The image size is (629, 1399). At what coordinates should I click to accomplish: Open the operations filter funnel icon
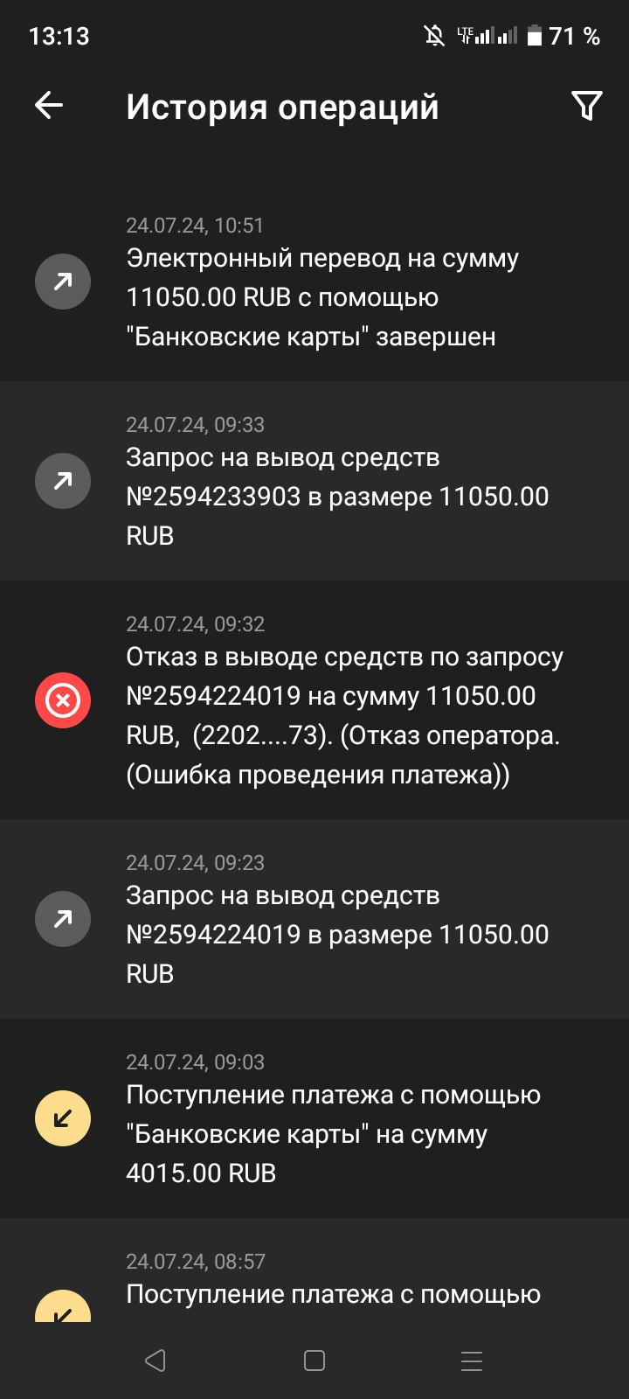click(586, 106)
